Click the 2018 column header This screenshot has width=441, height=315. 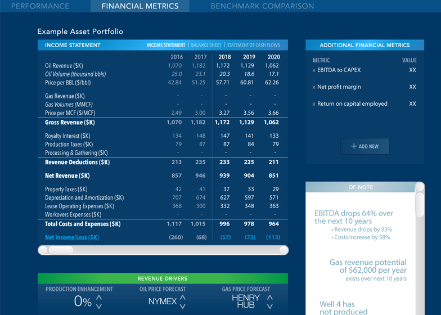[224, 57]
